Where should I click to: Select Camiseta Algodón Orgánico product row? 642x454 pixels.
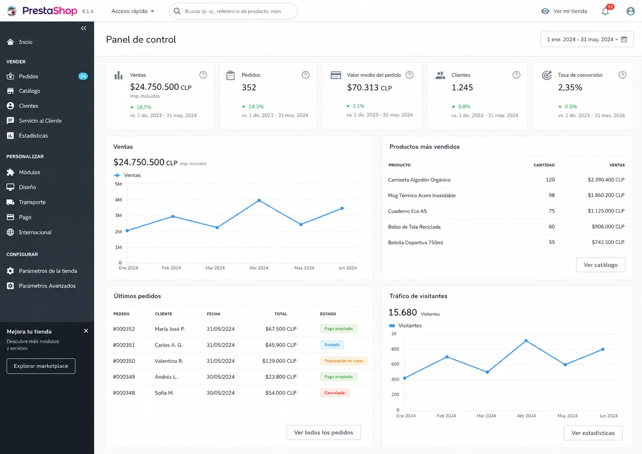pyautogui.click(x=507, y=180)
